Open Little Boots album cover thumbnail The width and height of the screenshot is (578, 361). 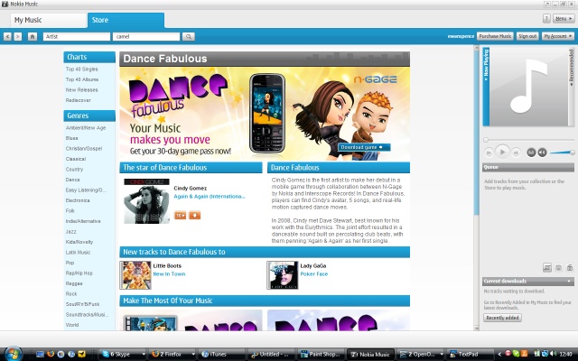[x=135, y=275]
